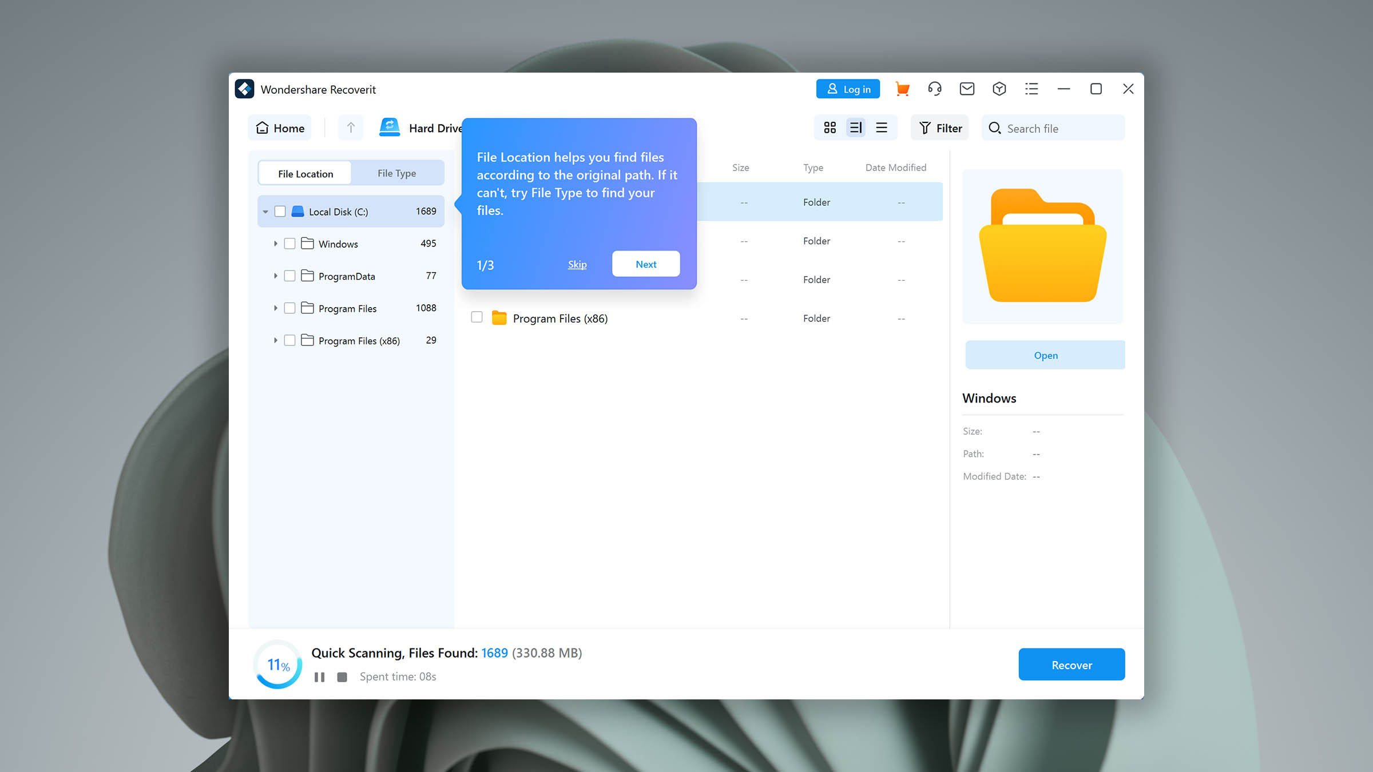Click Next in the tutorial tooltip
Image resolution: width=1373 pixels, height=772 pixels.
(646, 264)
